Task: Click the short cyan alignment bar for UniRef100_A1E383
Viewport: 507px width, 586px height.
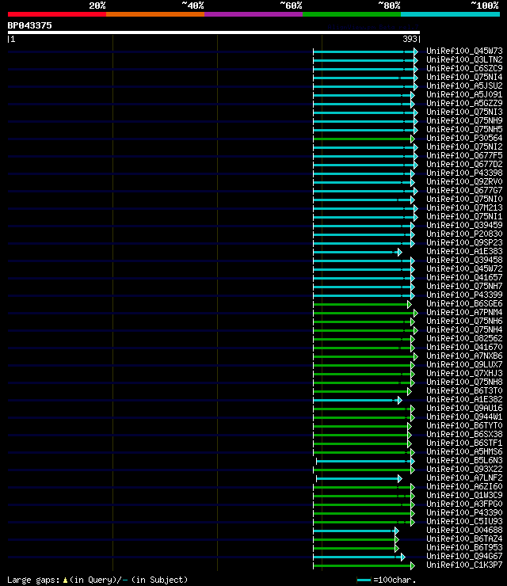Action: tap(357, 253)
